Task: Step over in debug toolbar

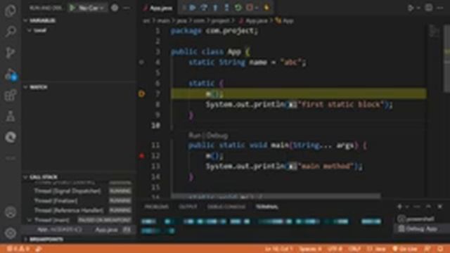Action: pyautogui.click(x=204, y=8)
